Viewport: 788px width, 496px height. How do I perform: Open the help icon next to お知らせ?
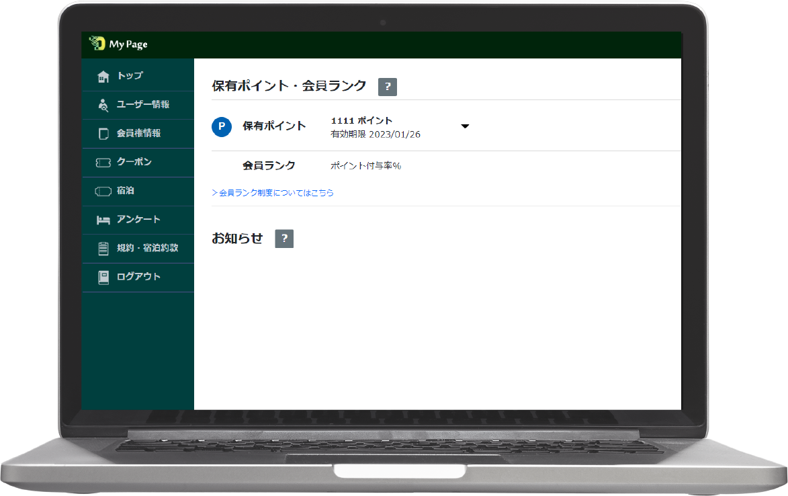click(x=284, y=239)
